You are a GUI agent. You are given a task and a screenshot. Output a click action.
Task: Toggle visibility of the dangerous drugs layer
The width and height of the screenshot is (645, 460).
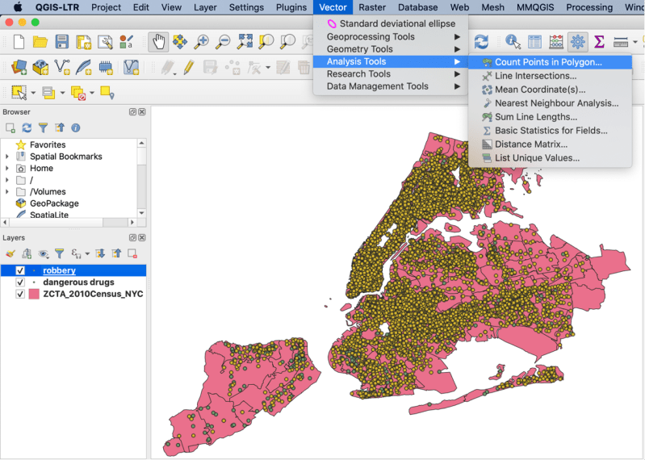click(x=19, y=282)
